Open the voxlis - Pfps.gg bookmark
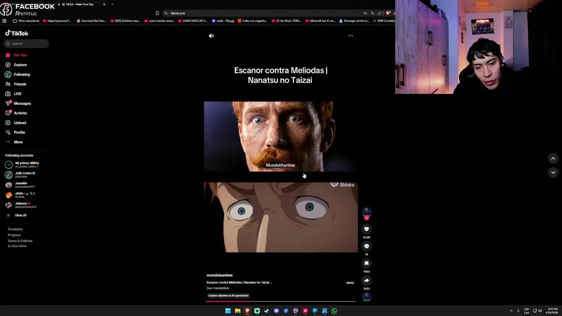562x316 pixels. click(223, 21)
